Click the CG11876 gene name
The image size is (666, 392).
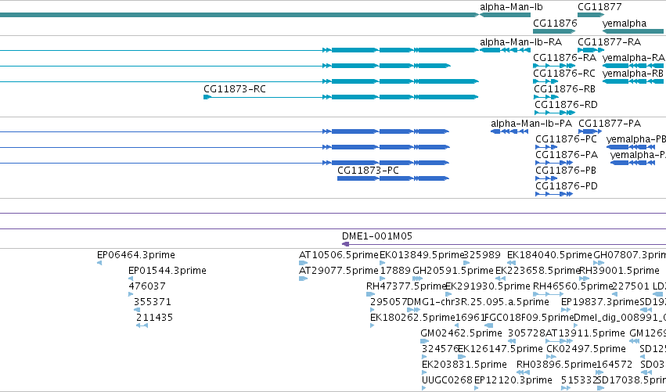pyautogui.click(x=555, y=23)
